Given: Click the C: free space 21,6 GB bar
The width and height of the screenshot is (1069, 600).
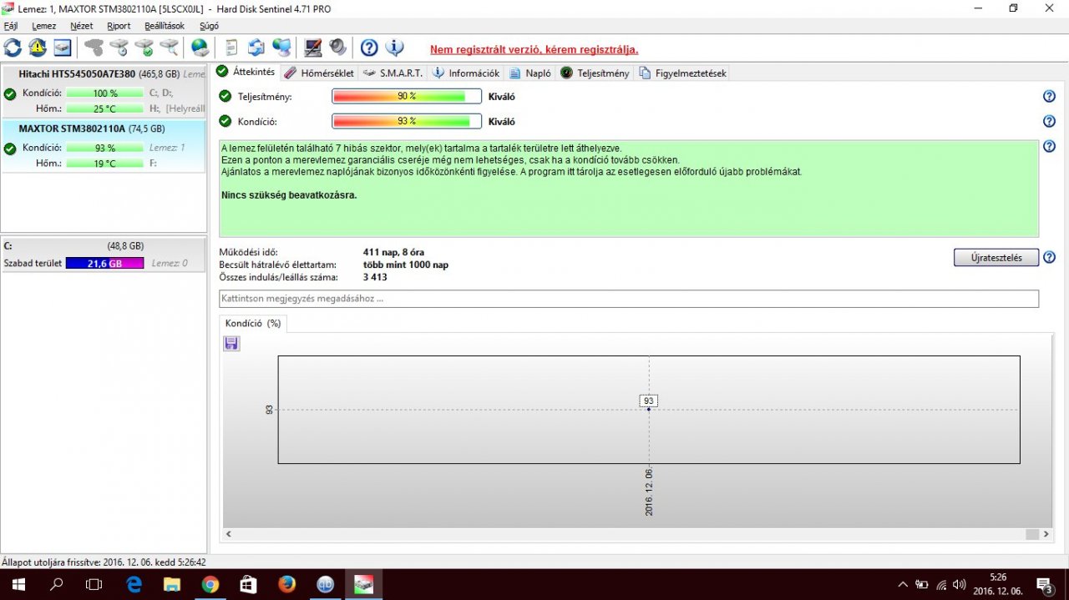Looking at the screenshot, I should pos(104,263).
